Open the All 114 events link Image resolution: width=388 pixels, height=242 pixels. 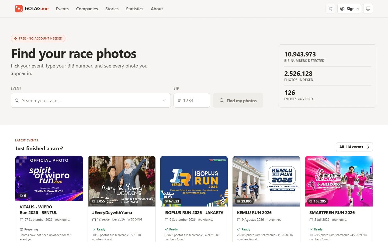point(354,147)
